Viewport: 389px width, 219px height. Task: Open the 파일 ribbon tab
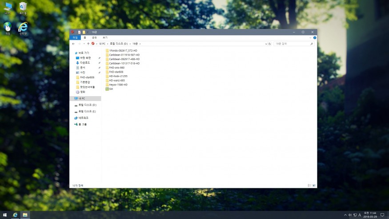pos(75,38)
